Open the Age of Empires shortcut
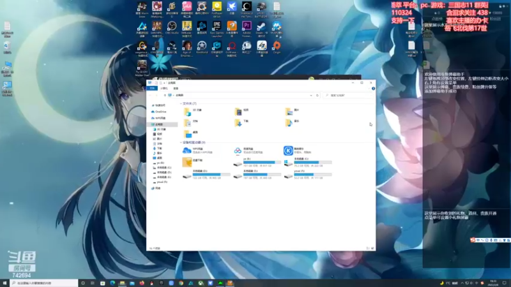 [187, 48]
